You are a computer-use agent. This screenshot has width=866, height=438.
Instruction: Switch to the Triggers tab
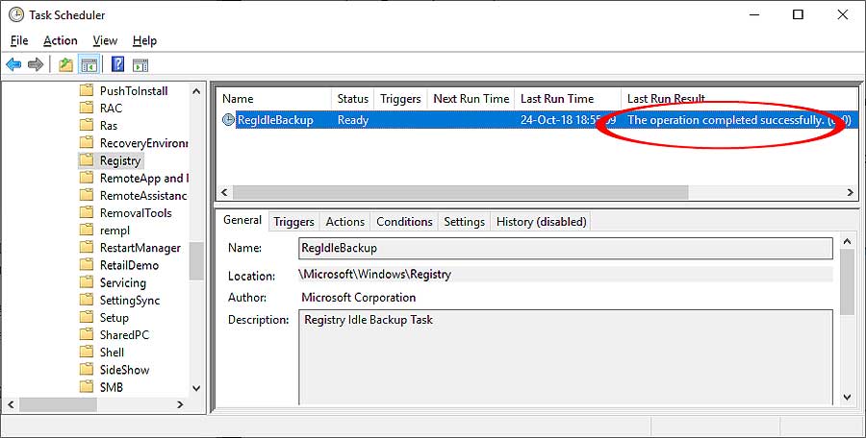[293, 222]
